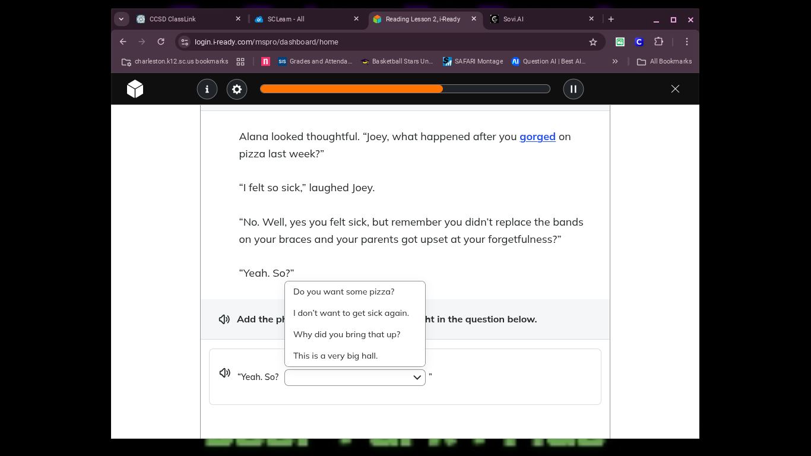Choose "I don't want to get sick again."
Screen dimensions: 811x456
tap(351, 313)
